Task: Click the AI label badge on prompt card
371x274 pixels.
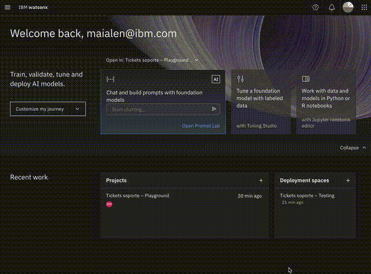Action: pos(216,79)
